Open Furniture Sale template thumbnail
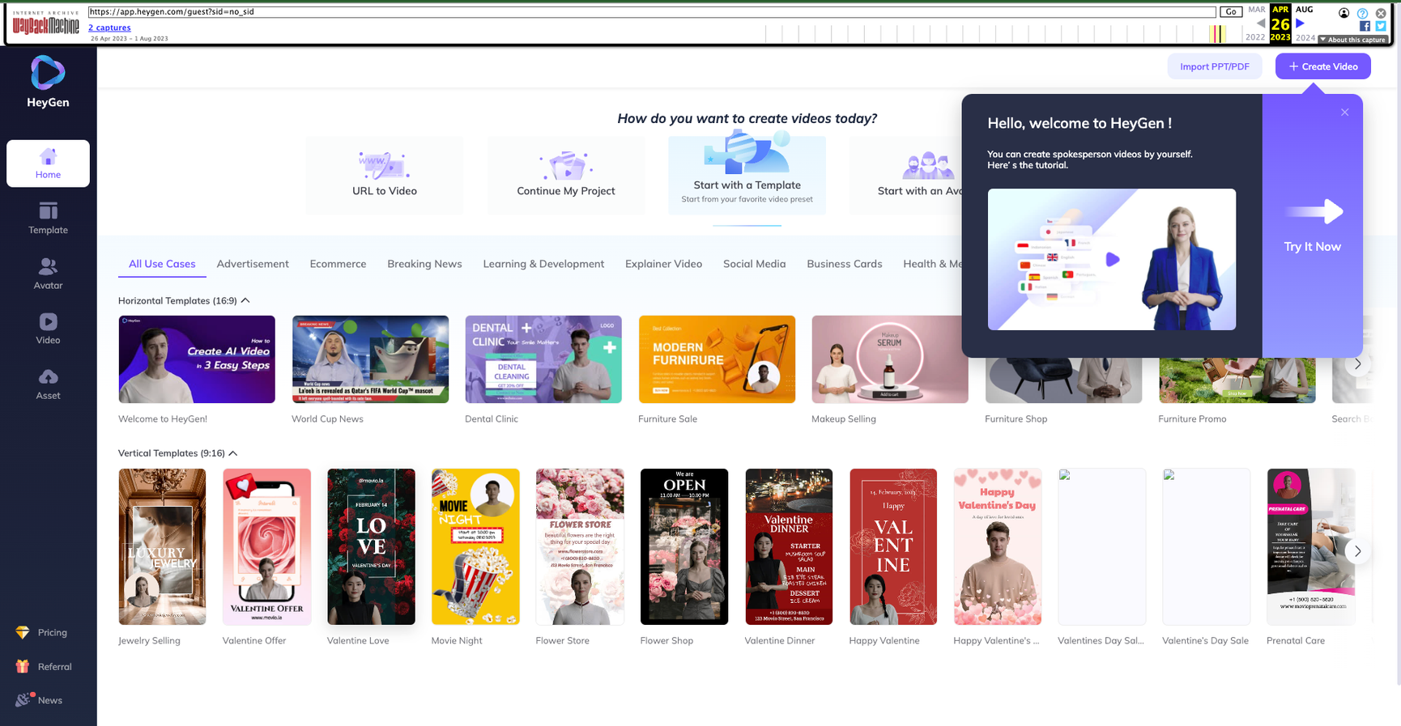 click(717, 359)
